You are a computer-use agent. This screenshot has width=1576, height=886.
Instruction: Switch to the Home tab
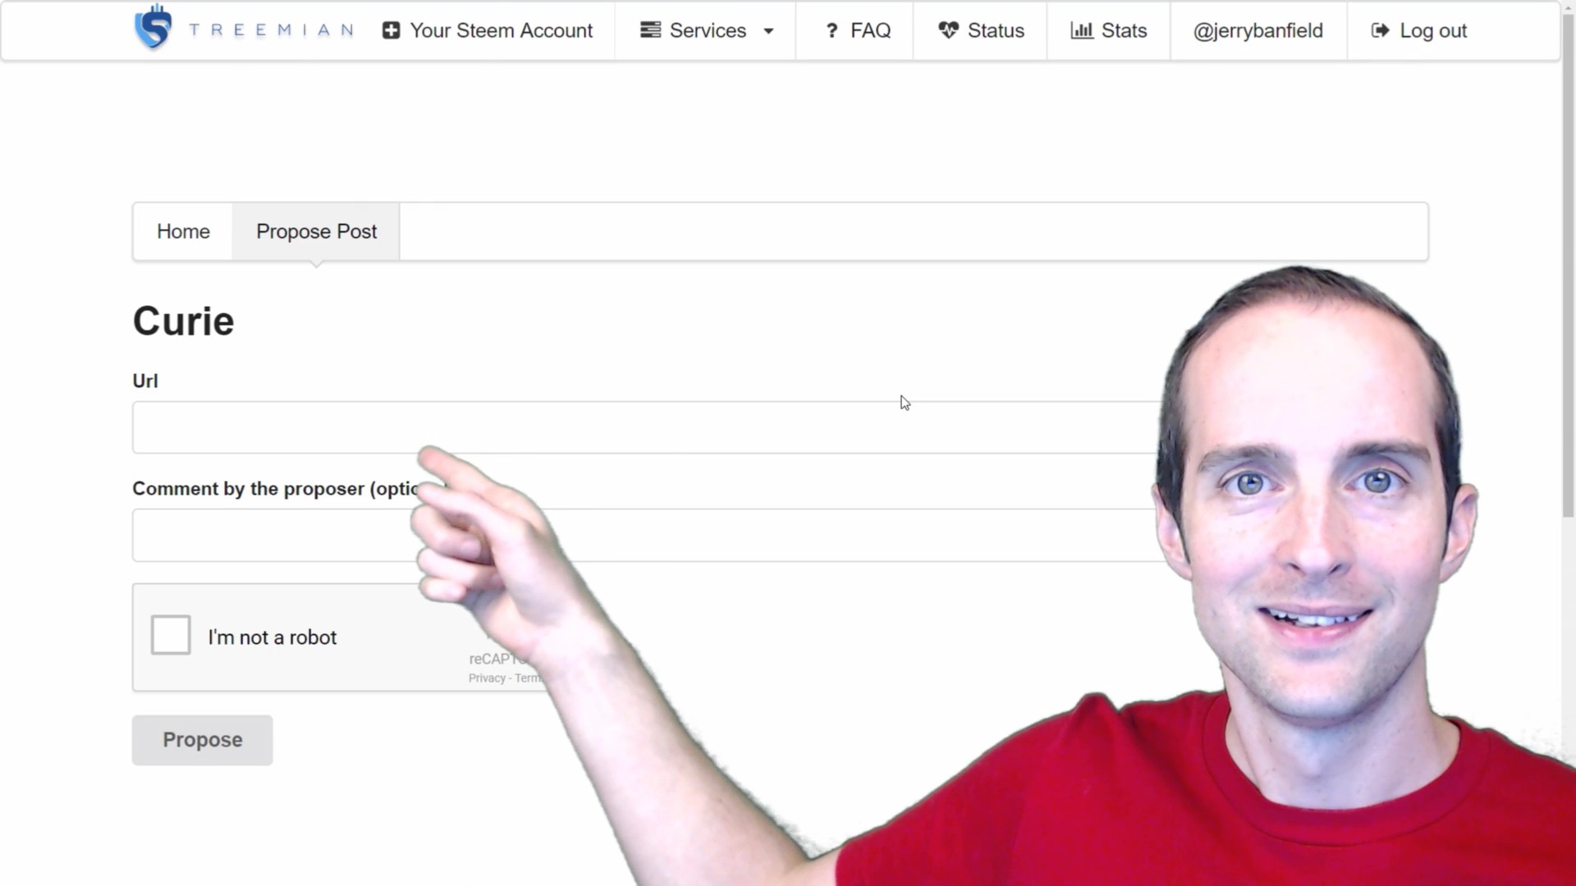tap(183, 231)
